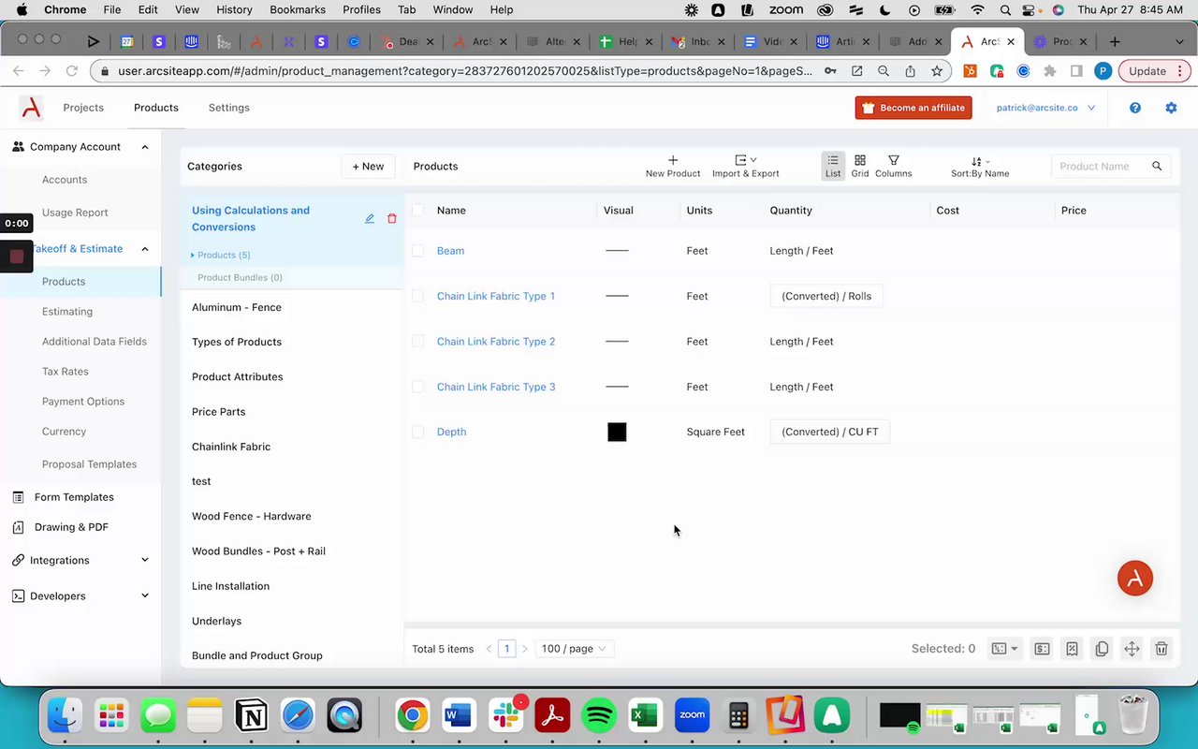Duplicate selected products icon

click(1102, 649)
